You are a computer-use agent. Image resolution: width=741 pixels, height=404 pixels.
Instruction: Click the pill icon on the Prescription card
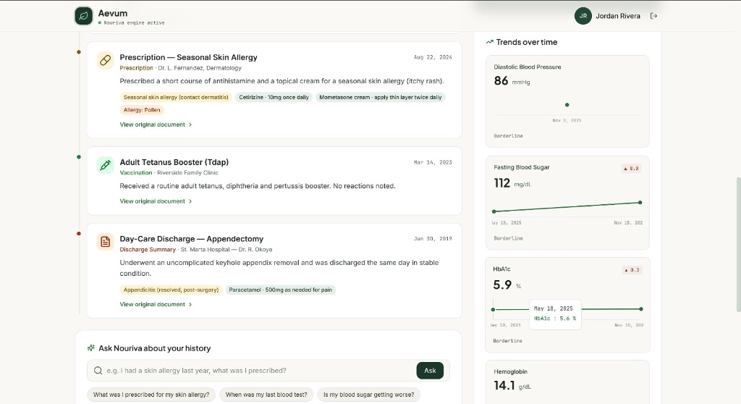106,60
